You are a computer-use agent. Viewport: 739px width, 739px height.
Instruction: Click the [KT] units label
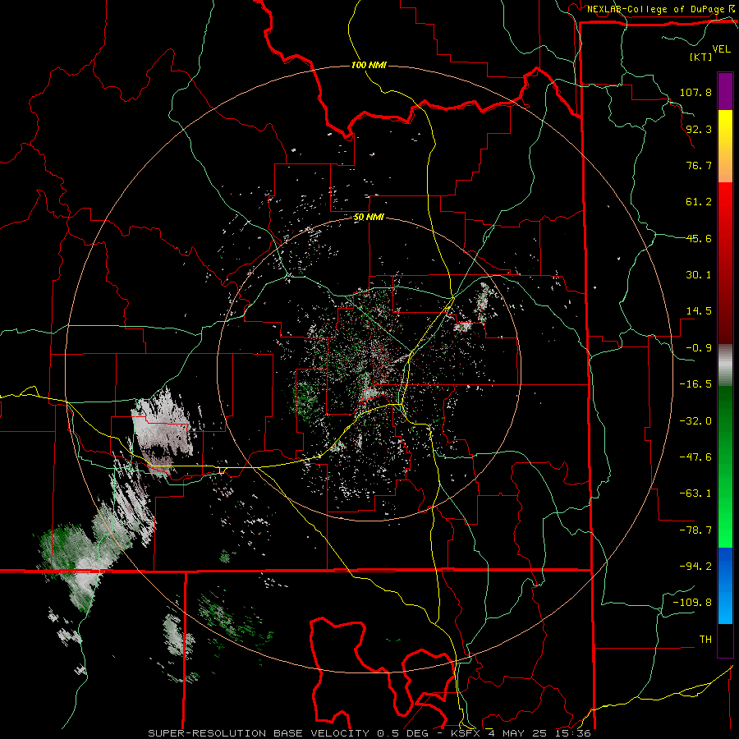(700, 57)
